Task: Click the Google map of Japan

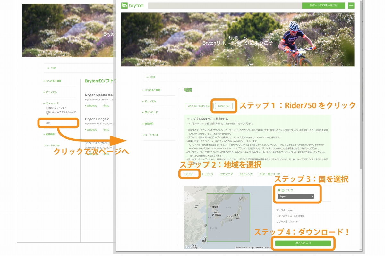Action: (x=228, y=217)
